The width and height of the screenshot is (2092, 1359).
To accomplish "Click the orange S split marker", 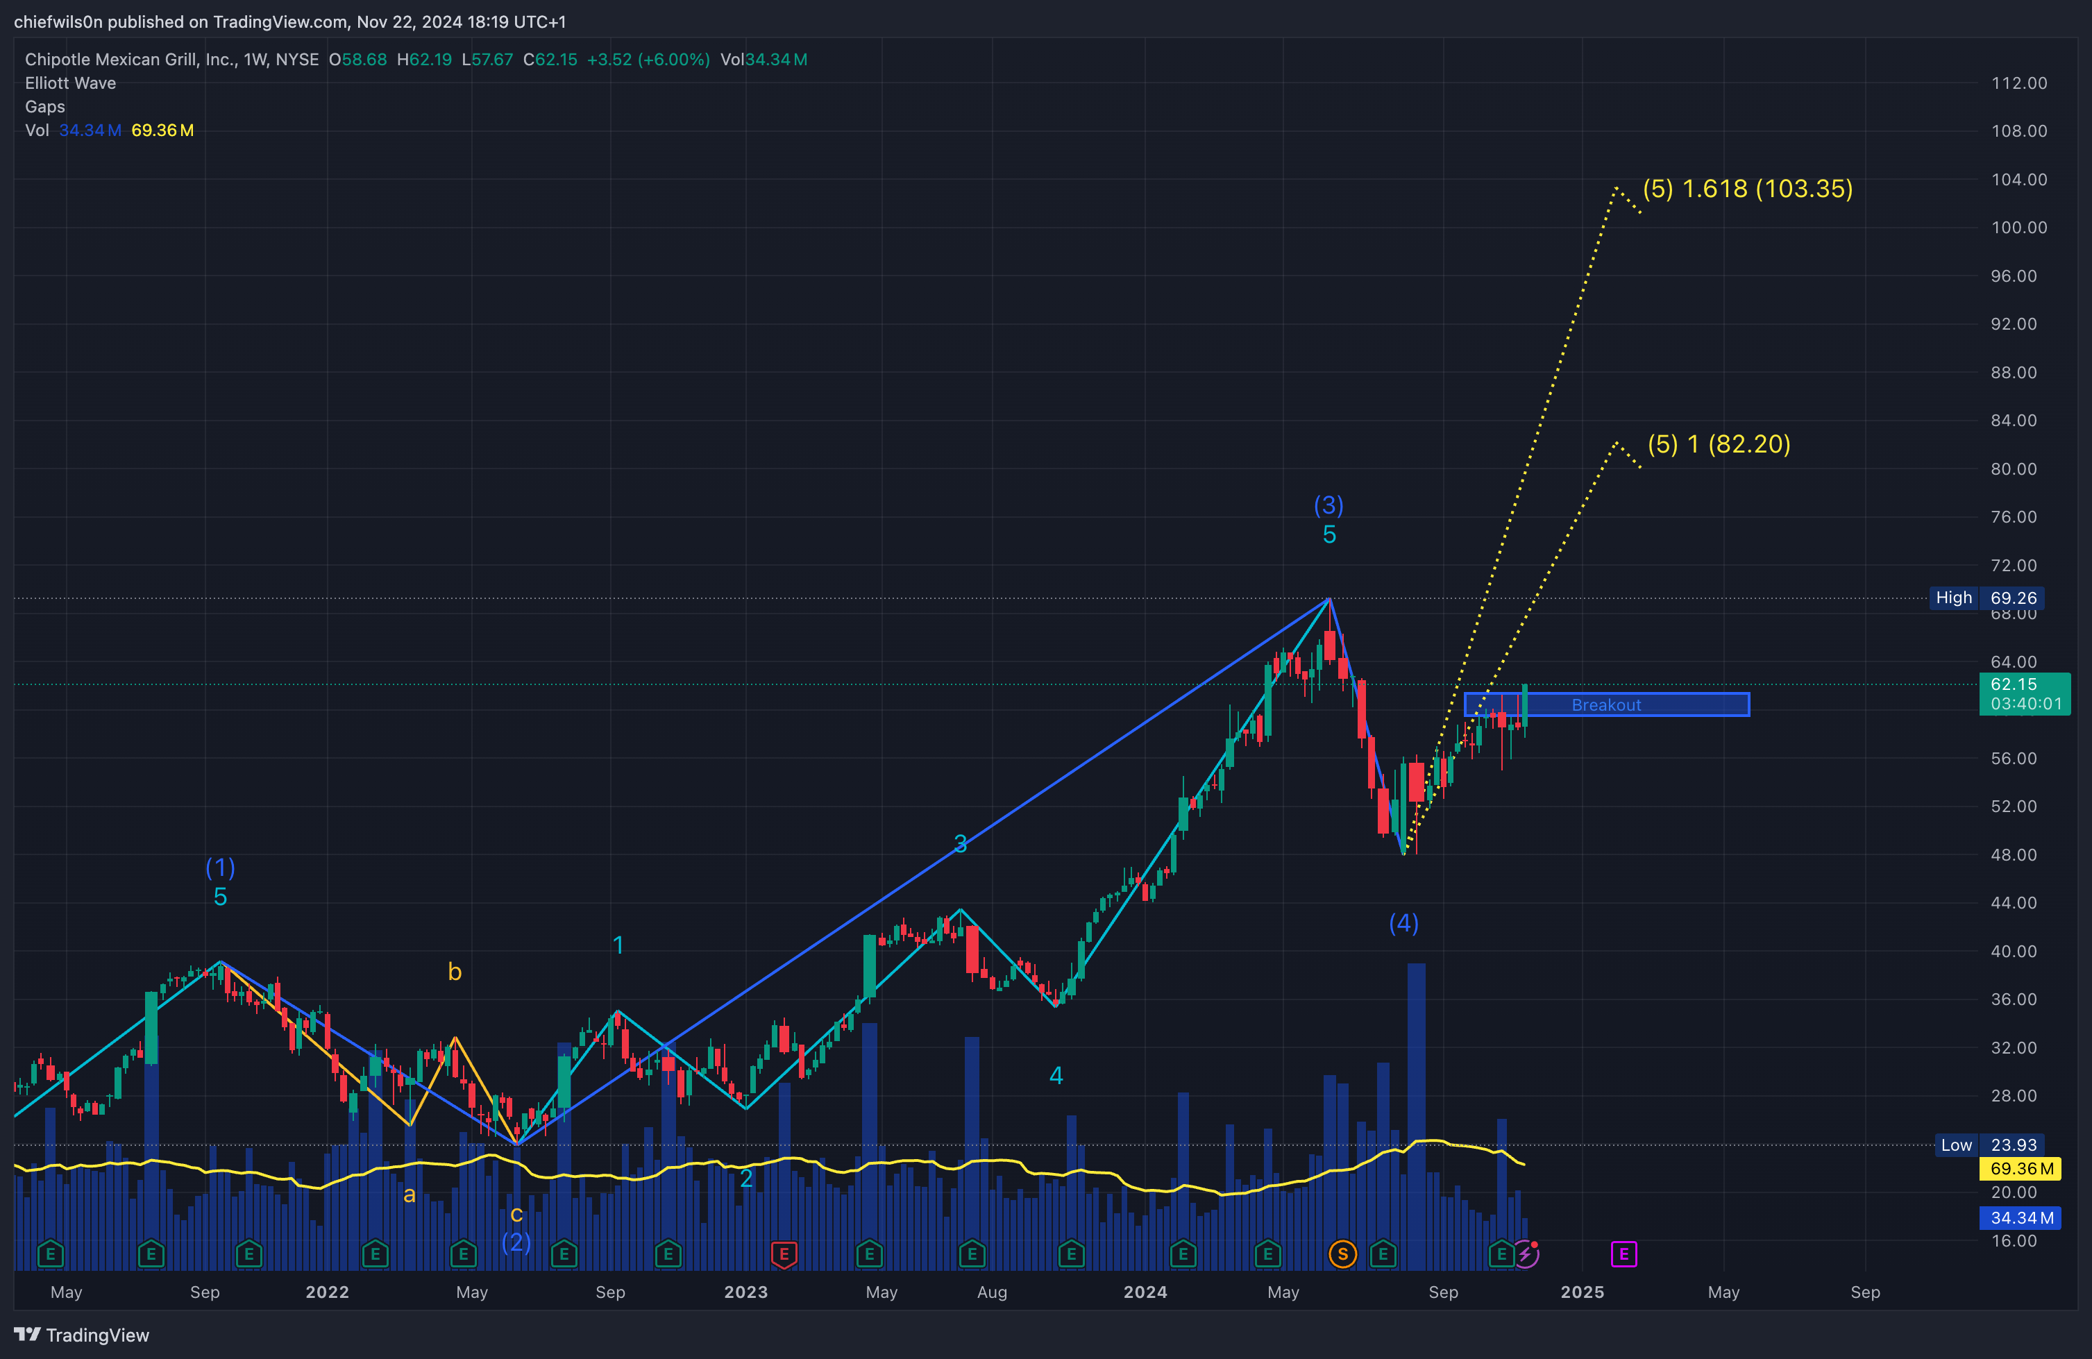I will point(1342,1254).
